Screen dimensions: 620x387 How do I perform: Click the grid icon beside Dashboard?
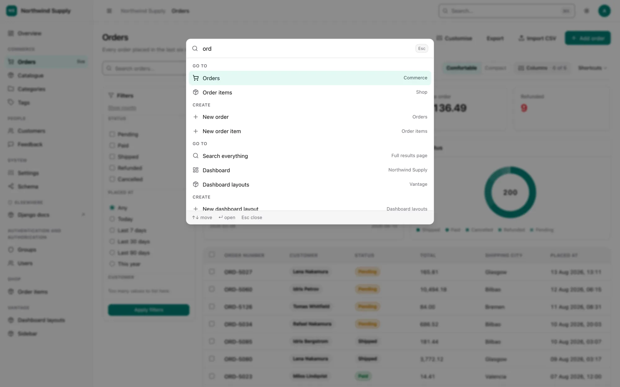click(196, 170)
